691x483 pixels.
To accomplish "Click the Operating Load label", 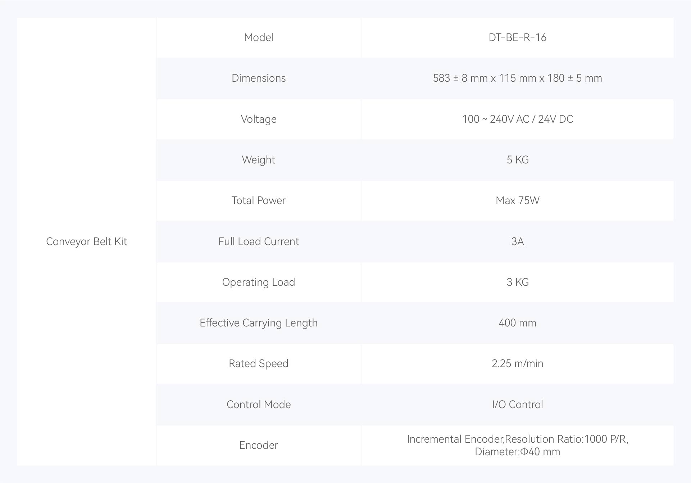I will pyautogui.click(x=259, y=282).
